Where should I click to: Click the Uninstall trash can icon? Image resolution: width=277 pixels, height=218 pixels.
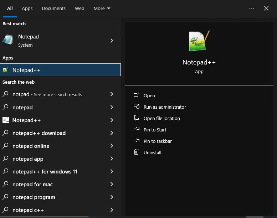[136, 152]
